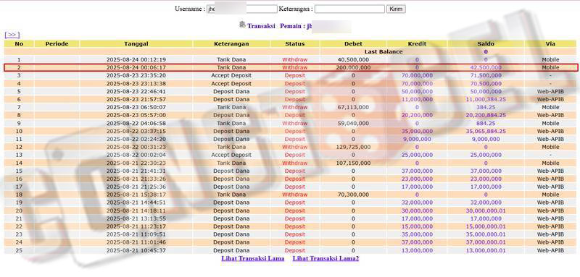
Task: Click the Status column header
Action: (x=295, y=44)
